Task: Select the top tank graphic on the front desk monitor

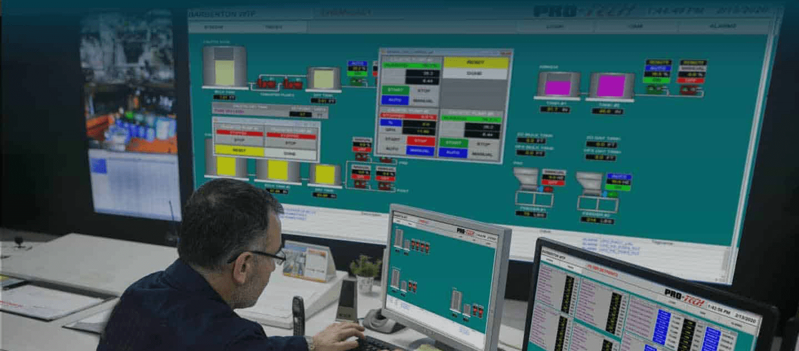Action: pyautogui.click(x=398, y=239)
